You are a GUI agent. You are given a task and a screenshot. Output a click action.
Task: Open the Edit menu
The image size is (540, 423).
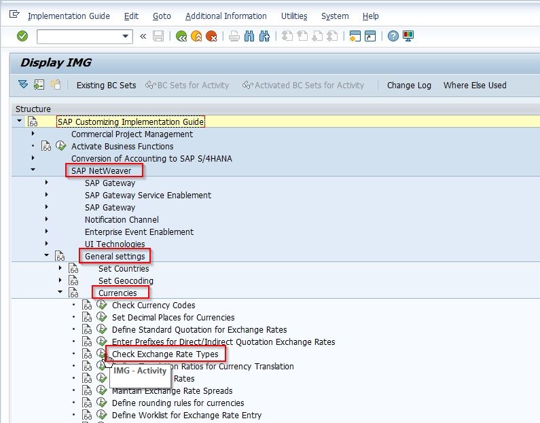point(131,16)
